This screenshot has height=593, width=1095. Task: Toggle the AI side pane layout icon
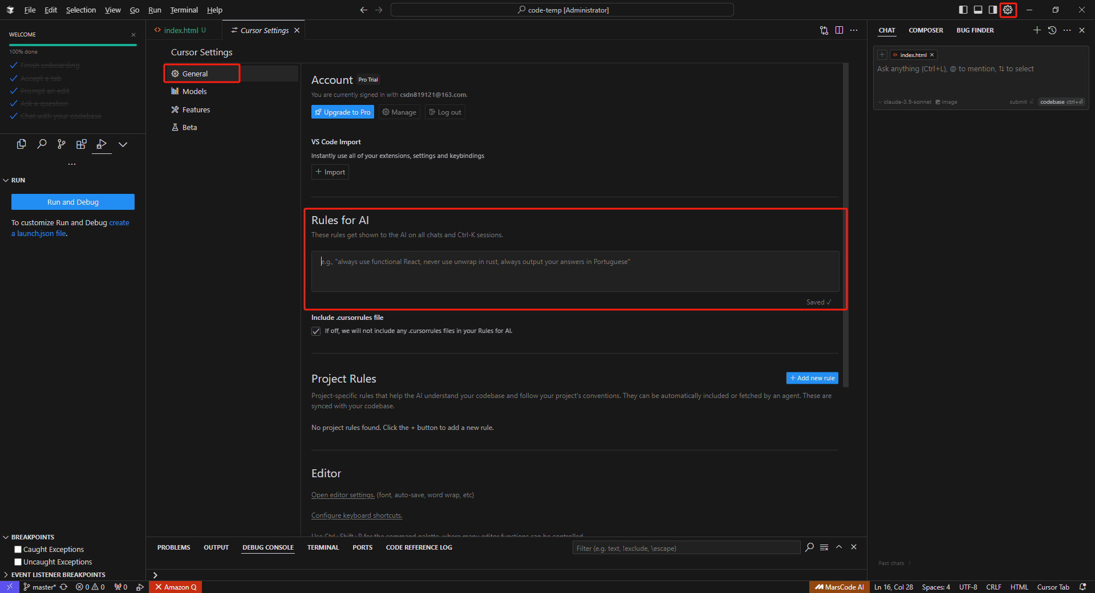[993, 10]
